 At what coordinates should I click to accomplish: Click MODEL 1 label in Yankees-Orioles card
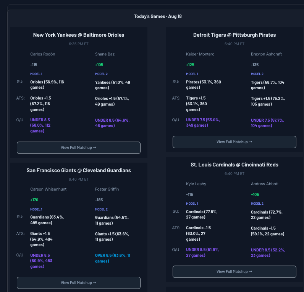pos(36,74)
